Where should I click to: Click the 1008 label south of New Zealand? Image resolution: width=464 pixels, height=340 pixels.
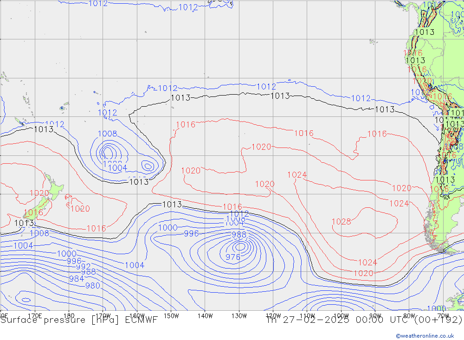point(39,233)
